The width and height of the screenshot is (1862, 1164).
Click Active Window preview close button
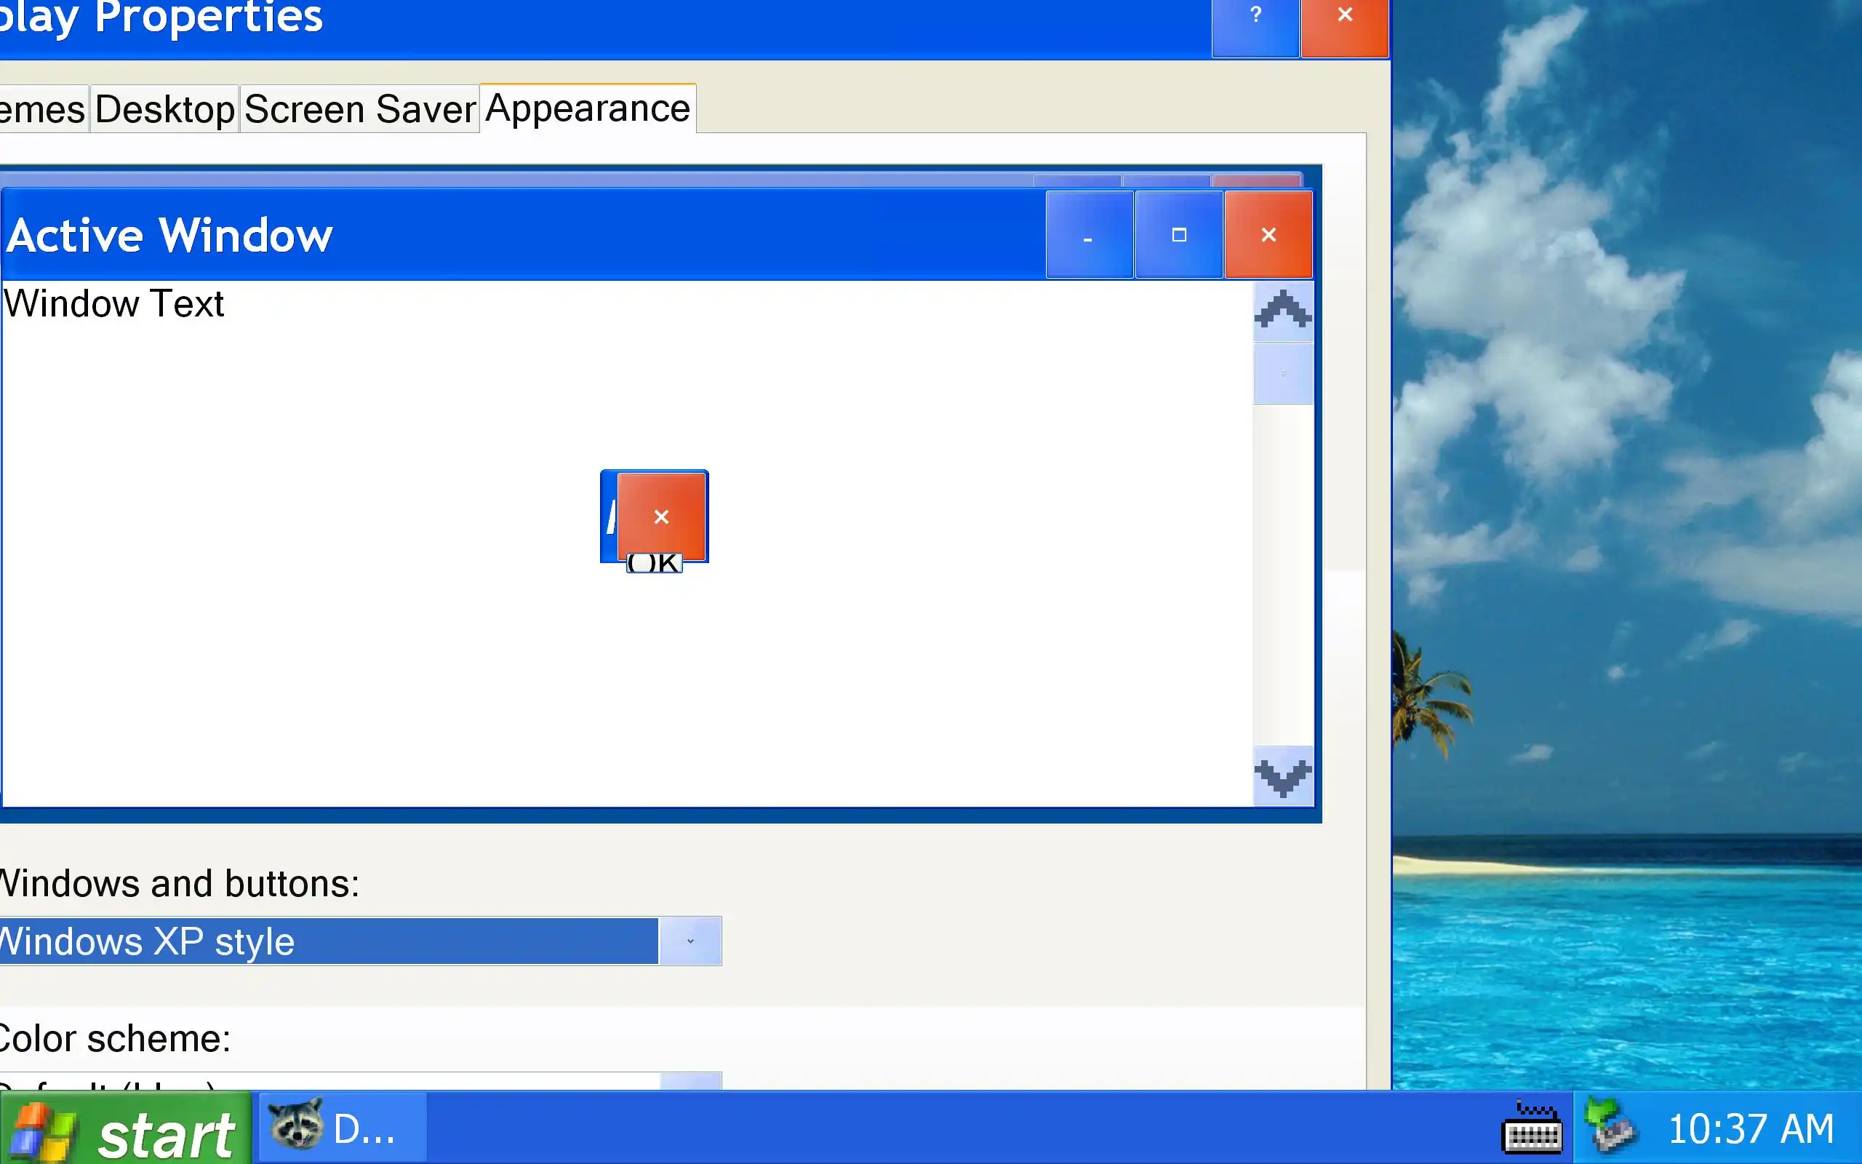(1268, 235)
